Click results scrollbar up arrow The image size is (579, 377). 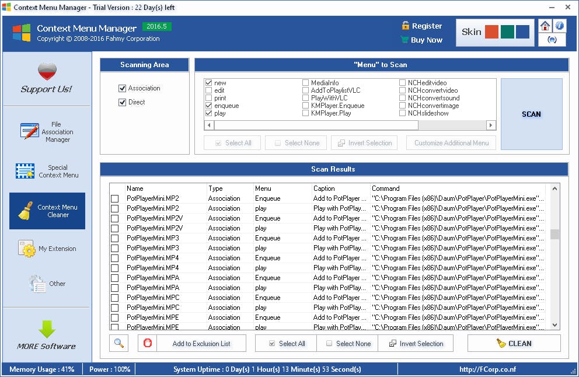pyautogui.click(x=554, y=188)
